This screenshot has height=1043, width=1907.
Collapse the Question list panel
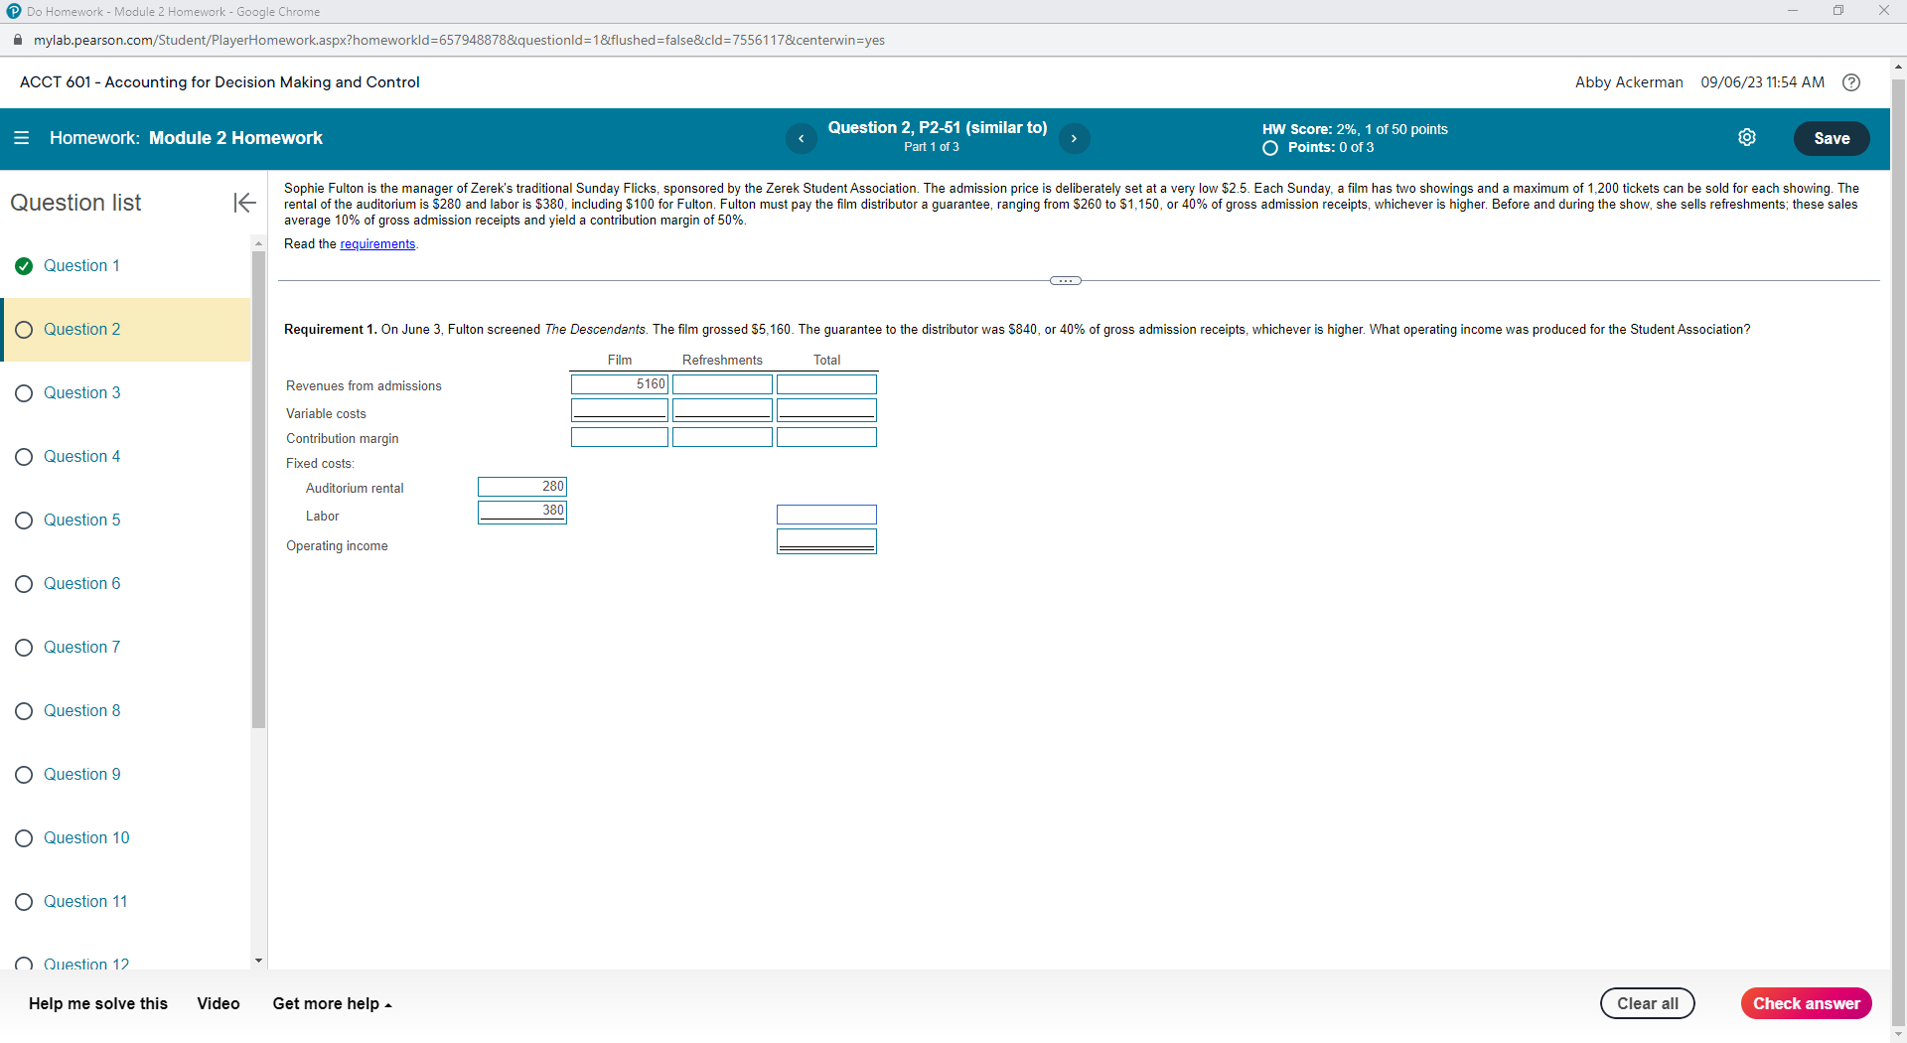pos(244,203)
